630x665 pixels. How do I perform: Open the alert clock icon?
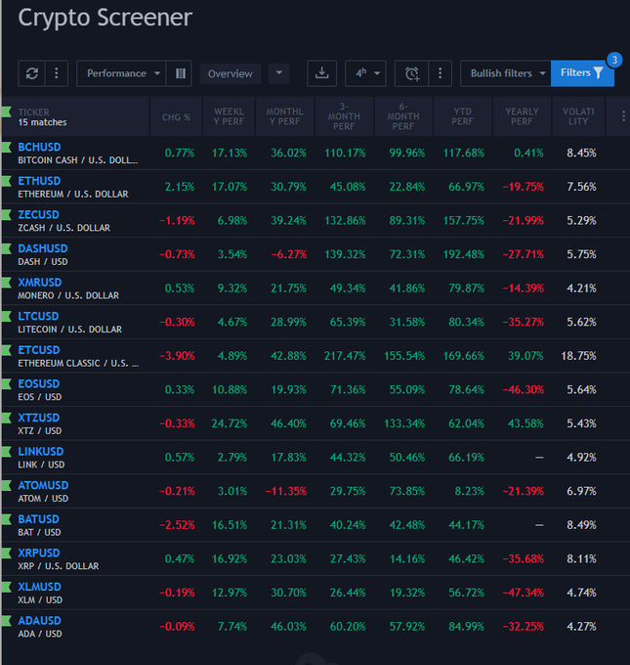(412, 73)
